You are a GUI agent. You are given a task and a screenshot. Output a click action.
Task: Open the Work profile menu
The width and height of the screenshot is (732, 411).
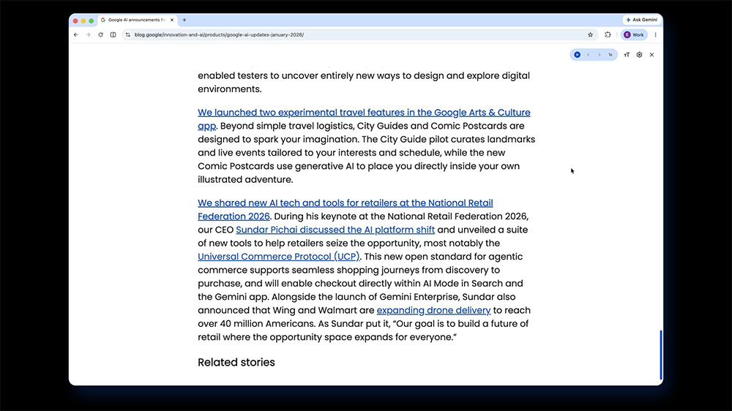(x=634, y=34)
